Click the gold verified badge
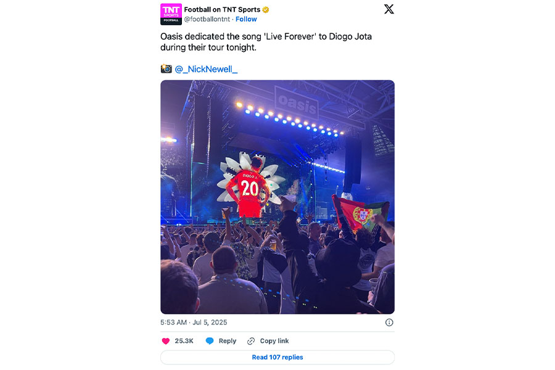The height and width of the screenshot is (370, 555). pos(266,10)
